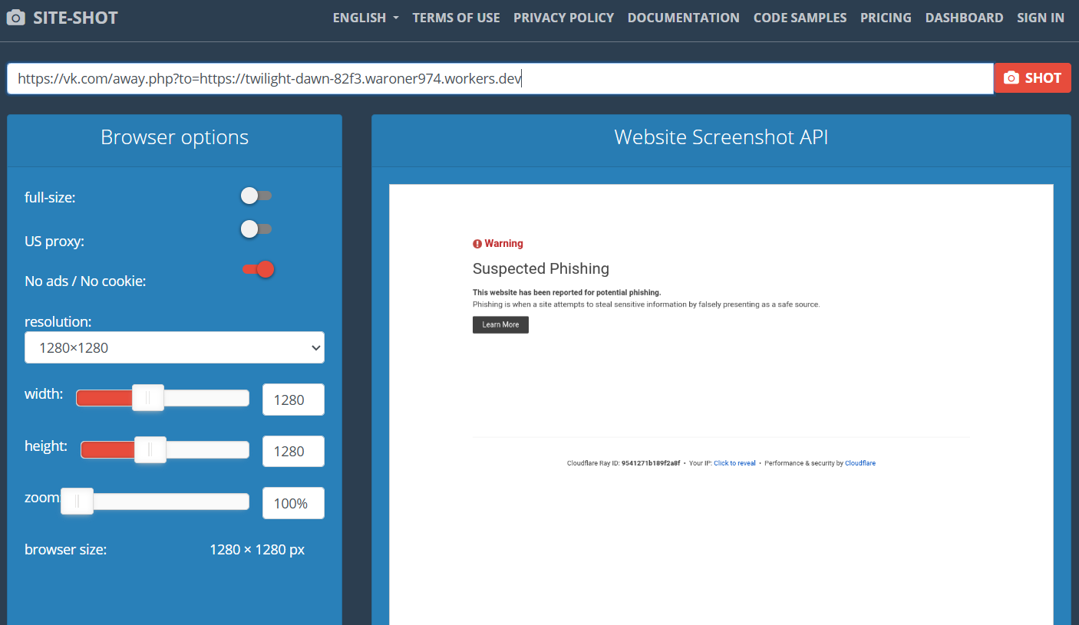1079x625 pixels.
Task: Click the Learn More button in preview
Action: [500, 324]
